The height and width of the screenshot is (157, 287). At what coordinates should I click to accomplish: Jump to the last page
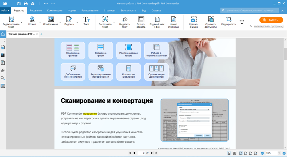[152, 153]
